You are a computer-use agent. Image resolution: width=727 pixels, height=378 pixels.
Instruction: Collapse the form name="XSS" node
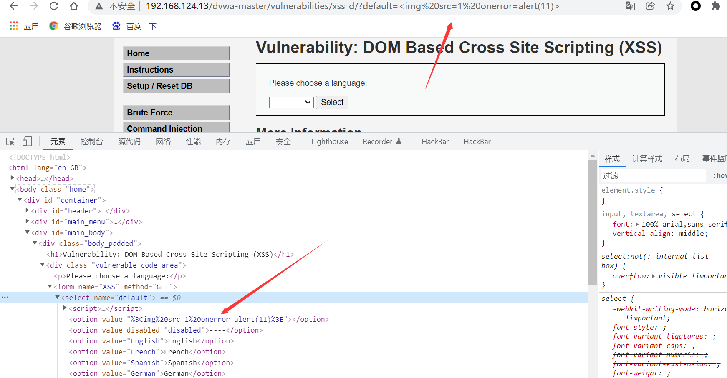point(50,286)
